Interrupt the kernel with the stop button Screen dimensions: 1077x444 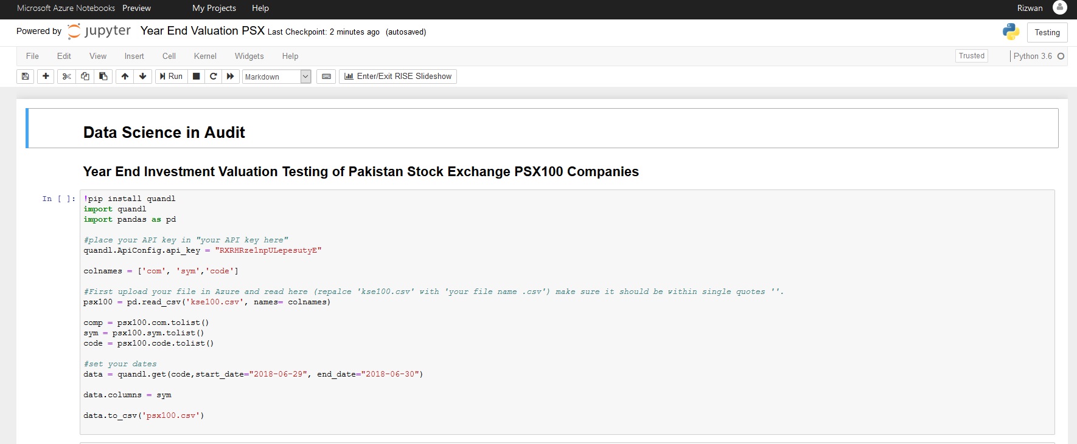[196, 77]
